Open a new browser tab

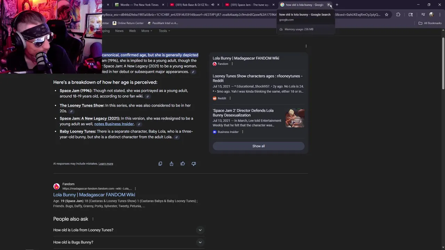337,5
